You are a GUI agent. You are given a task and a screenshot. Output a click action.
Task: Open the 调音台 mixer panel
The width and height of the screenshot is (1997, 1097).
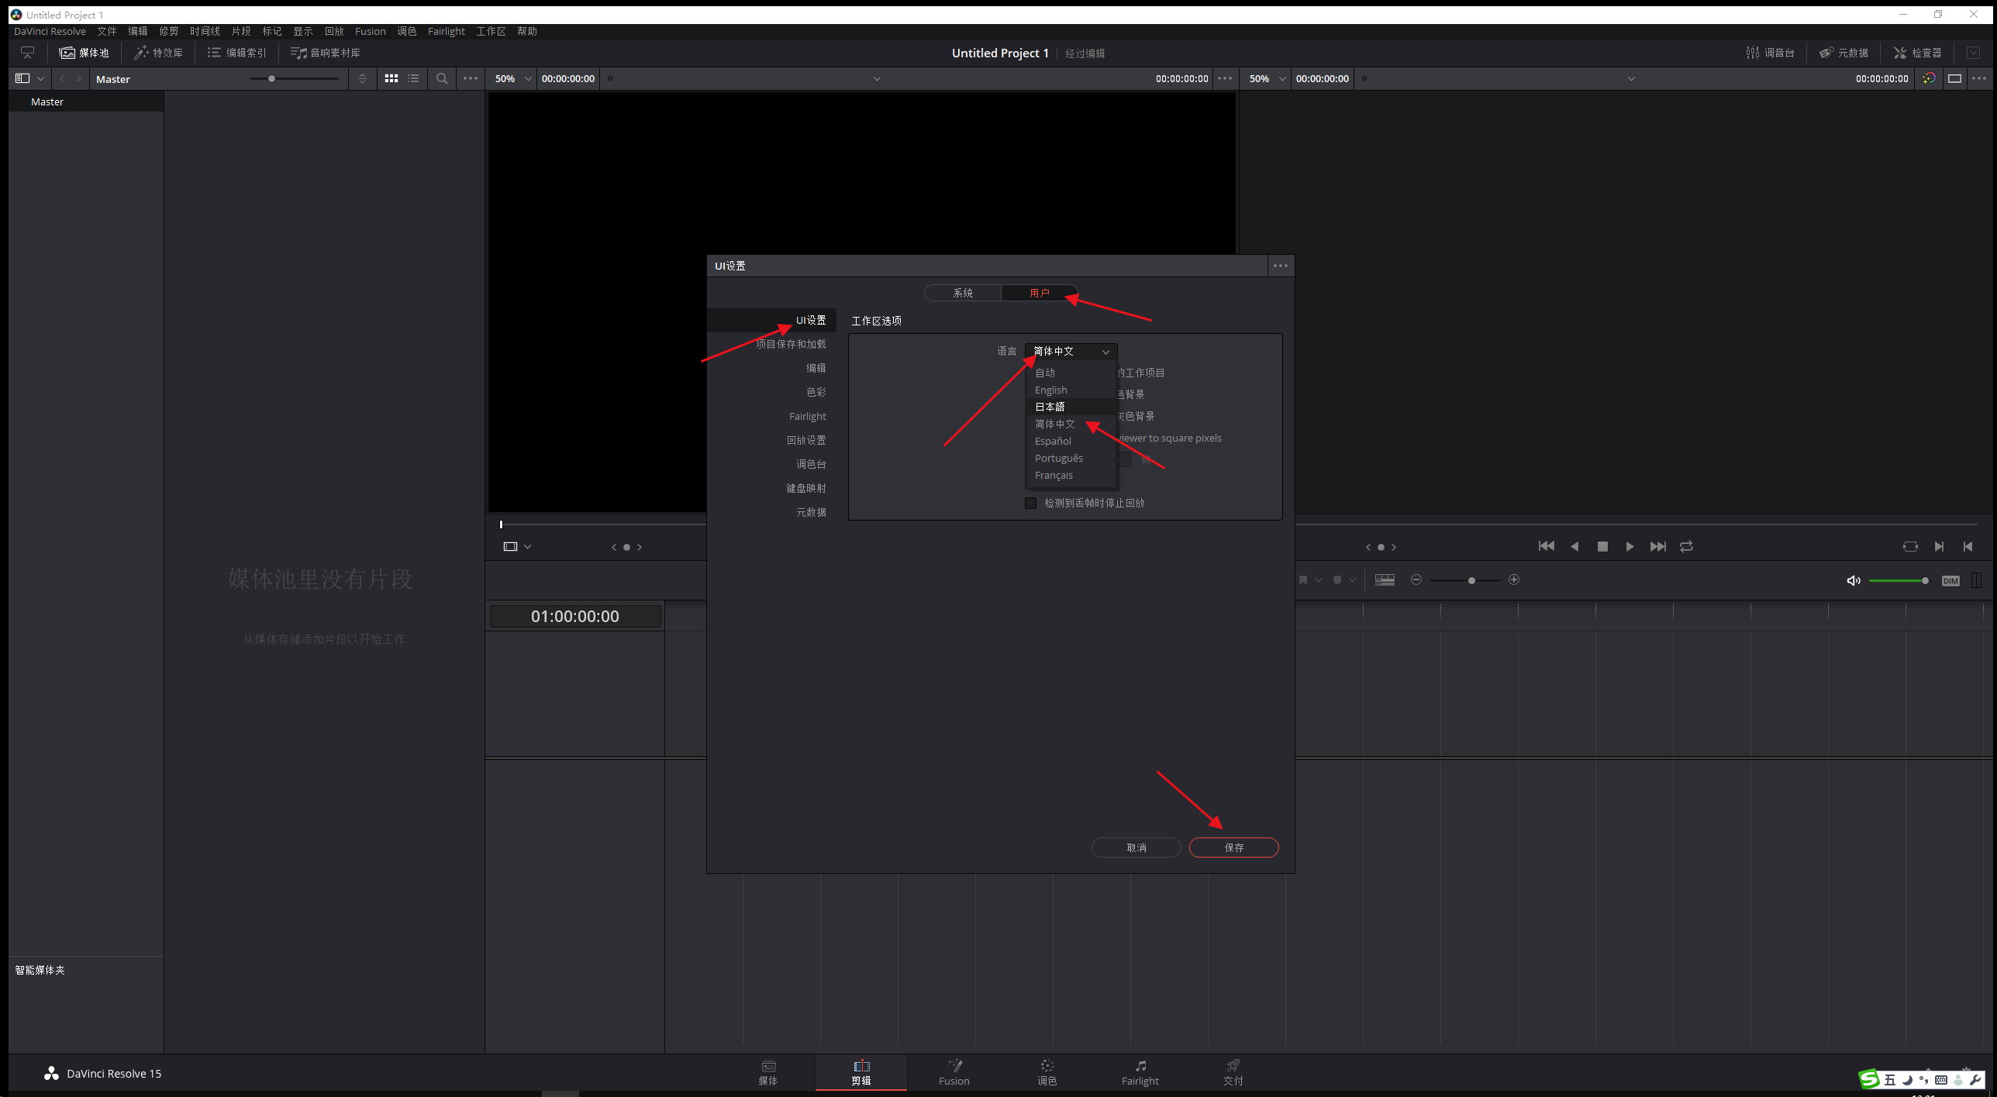click(x=1770, y=53)
